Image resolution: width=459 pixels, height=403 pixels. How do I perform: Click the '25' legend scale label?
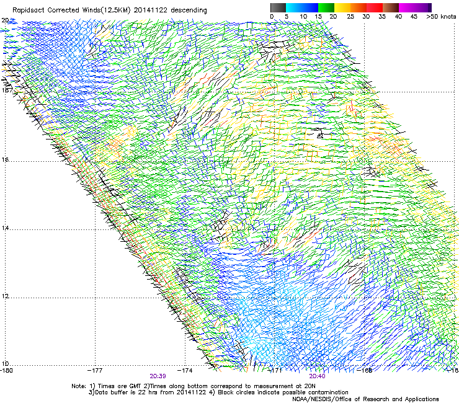point(350,17)
